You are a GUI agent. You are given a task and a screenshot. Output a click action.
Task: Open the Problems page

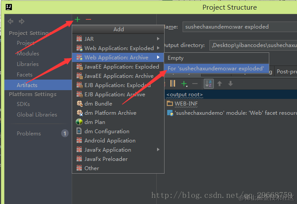tap(29, 133)
